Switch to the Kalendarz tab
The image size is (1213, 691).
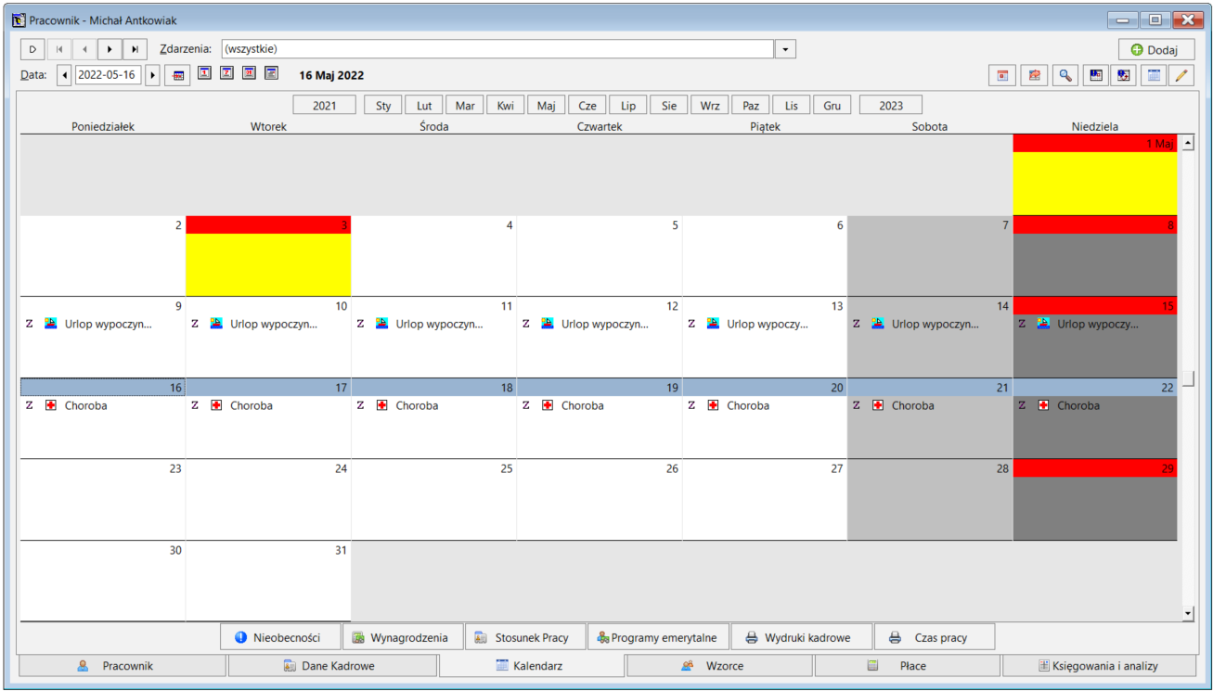pos(533,666)
